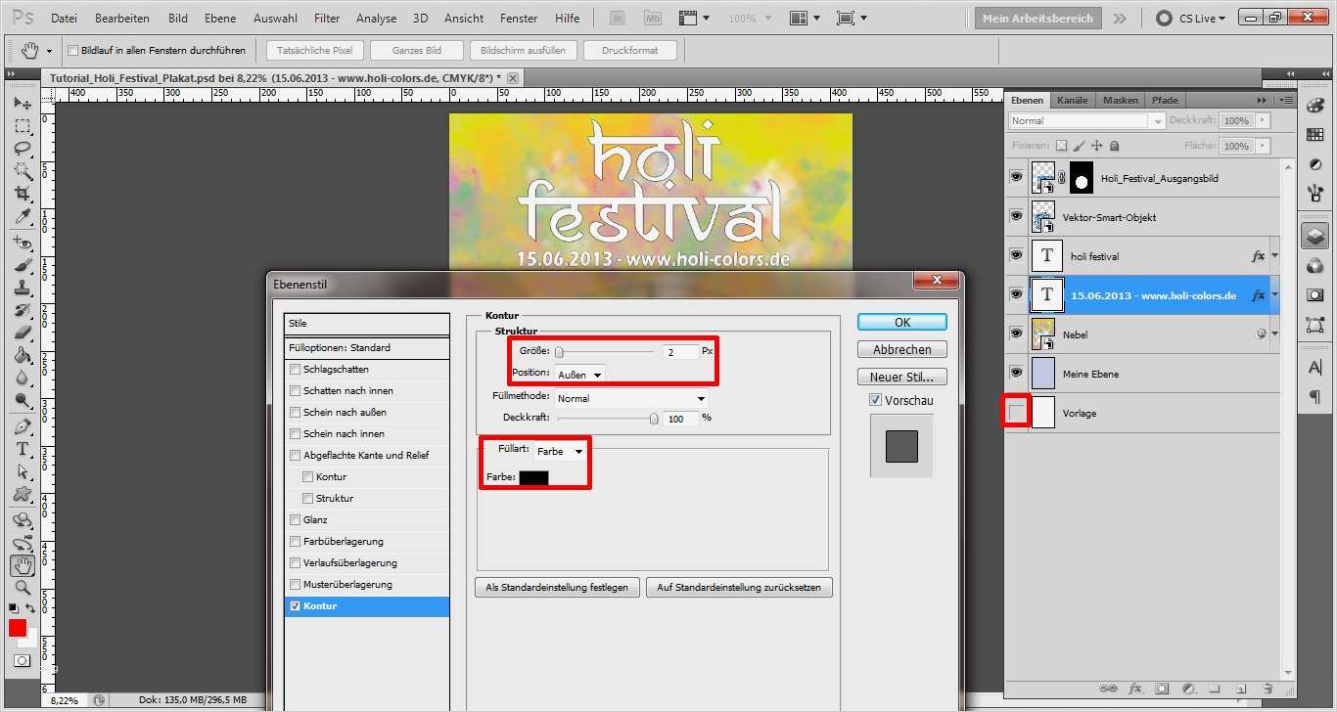
Task: Select the Type tool in toolbox
Action: [23, 449]
